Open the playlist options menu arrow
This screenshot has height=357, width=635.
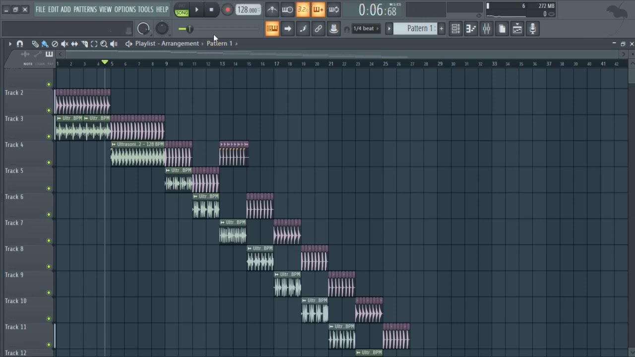coord(10,44)
